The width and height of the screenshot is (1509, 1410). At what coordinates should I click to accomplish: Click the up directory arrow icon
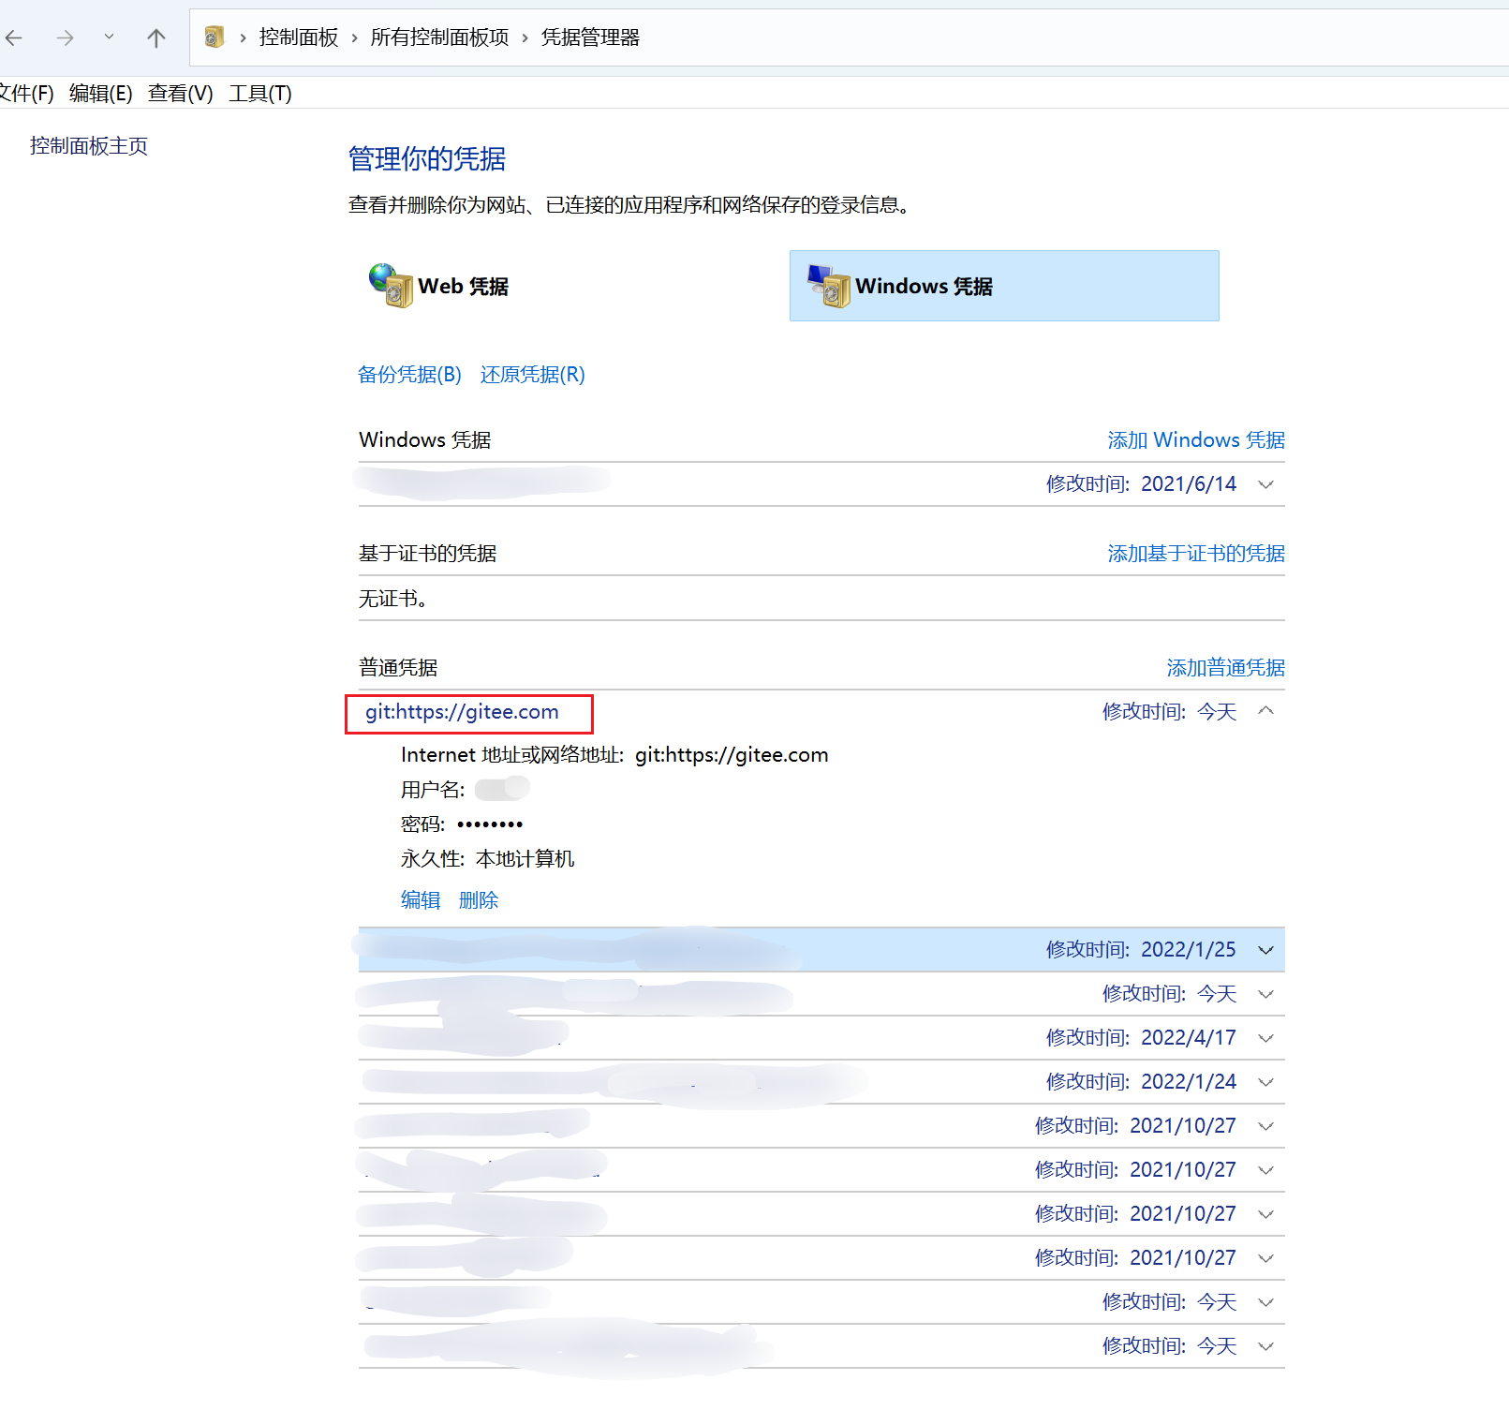(156, 37)
